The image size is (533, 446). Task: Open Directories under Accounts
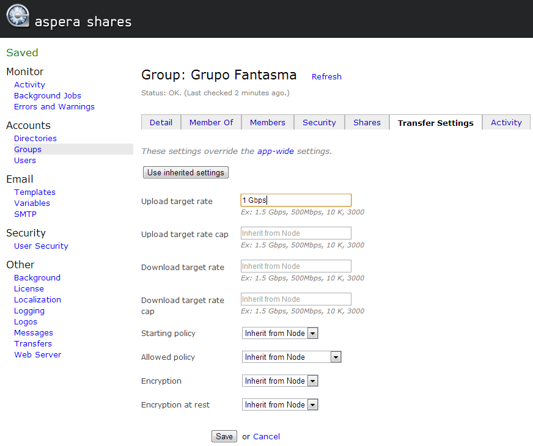point(35,138)
